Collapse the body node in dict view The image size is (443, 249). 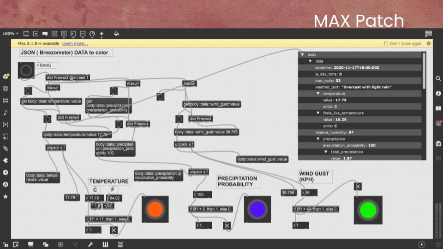pyautogui.click(x=303, y=54)
